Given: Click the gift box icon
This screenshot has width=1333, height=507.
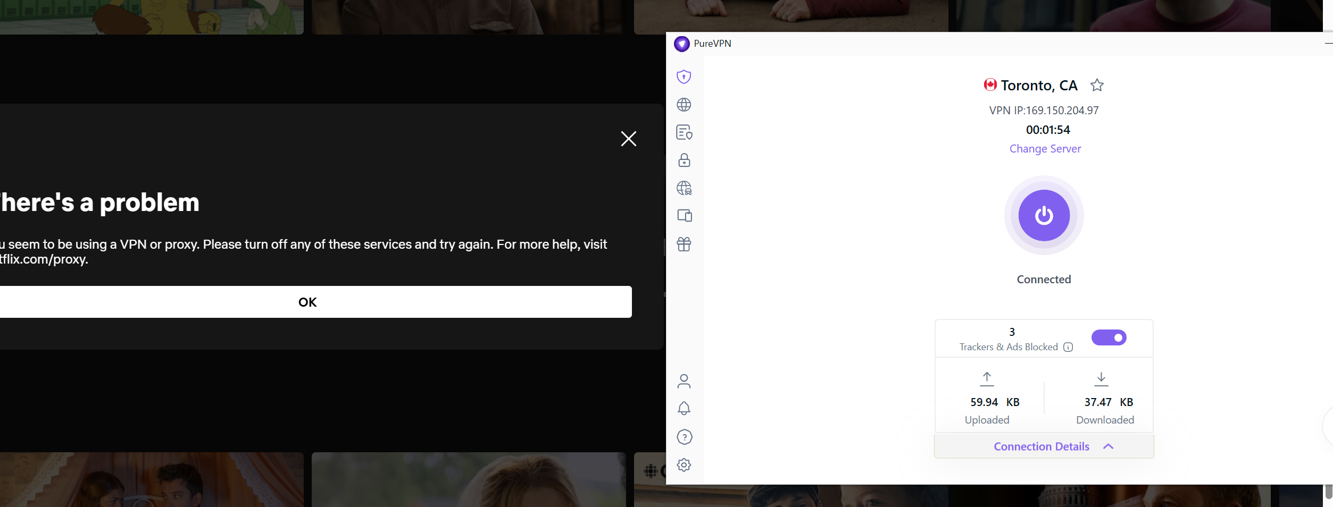Looking at the screenshot, I should [x=684, y=244].
